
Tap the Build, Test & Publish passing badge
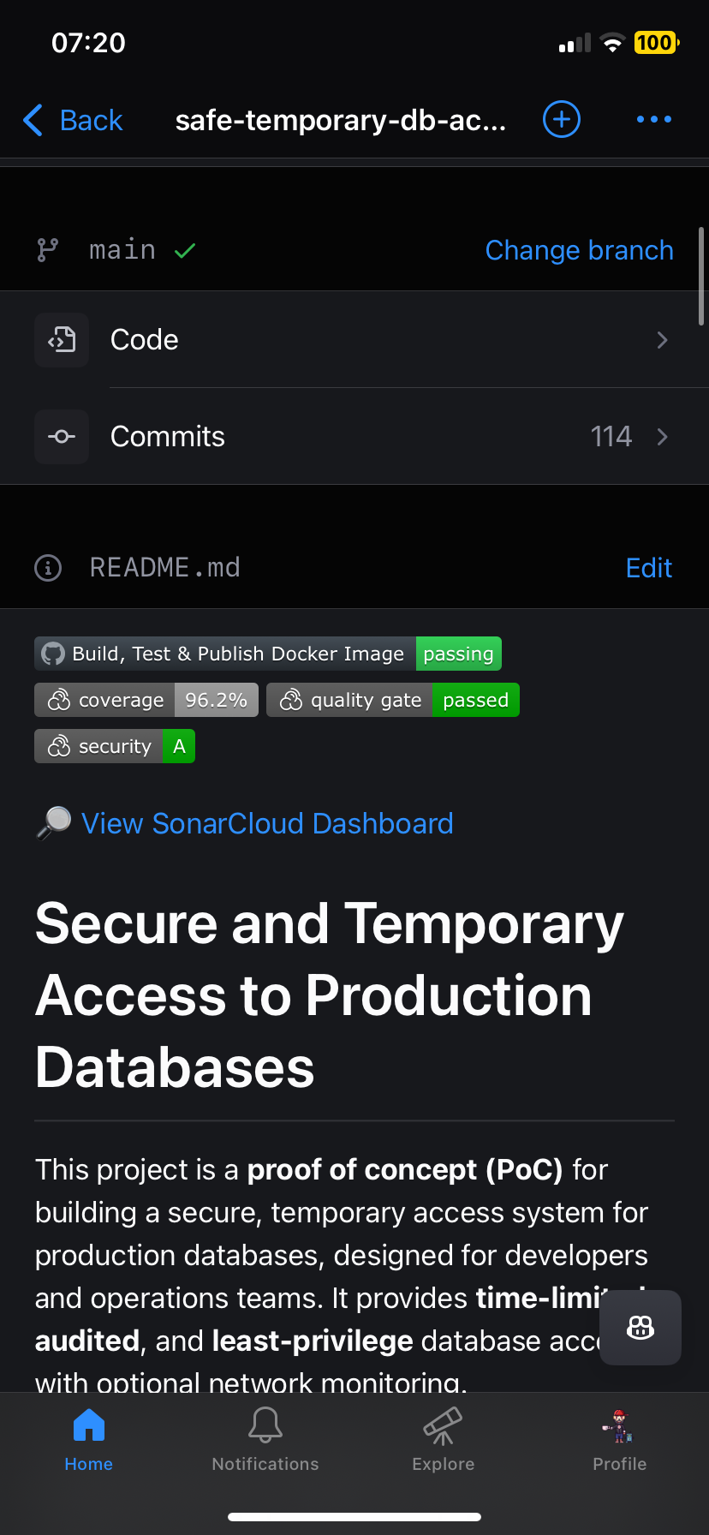click(268, 654)
